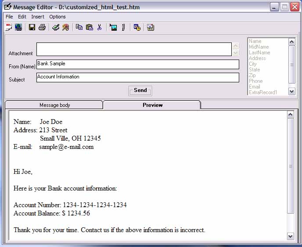Open the Insert menu
Screen dimensions: 302x247
[38, 17]
